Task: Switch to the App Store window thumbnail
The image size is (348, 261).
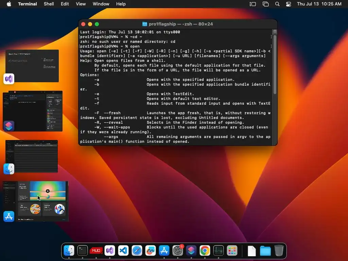Action: 35,201
